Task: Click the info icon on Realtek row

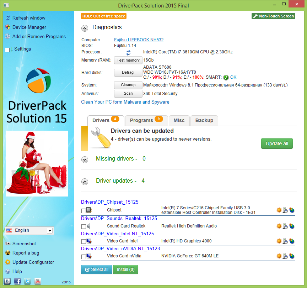Action: click(x=285, y=226)
